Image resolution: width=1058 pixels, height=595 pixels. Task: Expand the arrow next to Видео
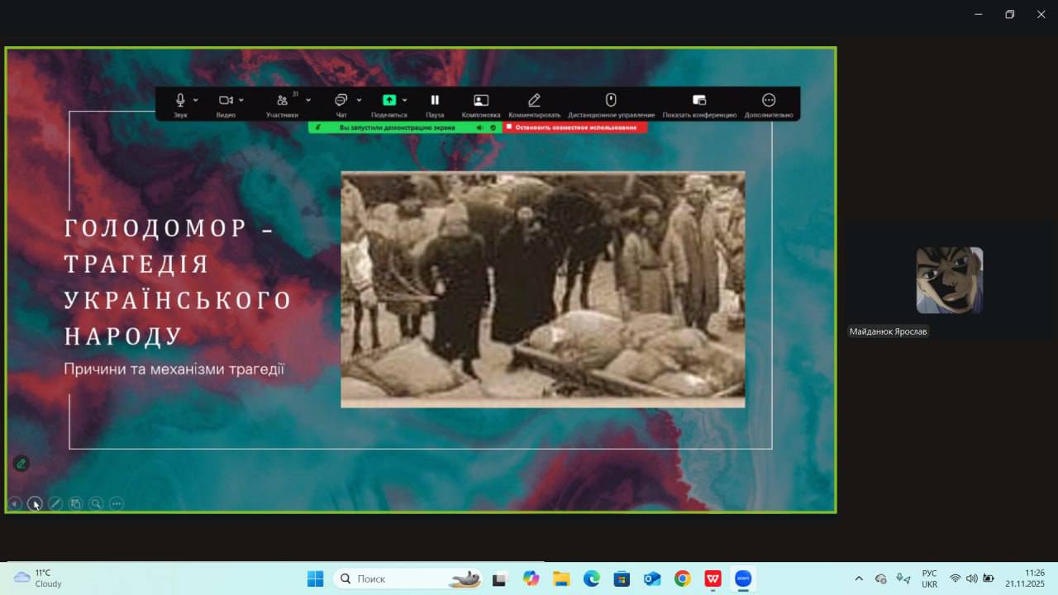coord(241,101)
